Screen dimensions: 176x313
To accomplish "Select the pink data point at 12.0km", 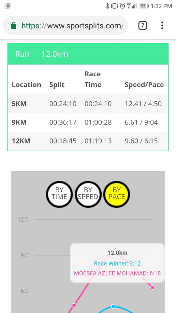I will pos(153,287).
